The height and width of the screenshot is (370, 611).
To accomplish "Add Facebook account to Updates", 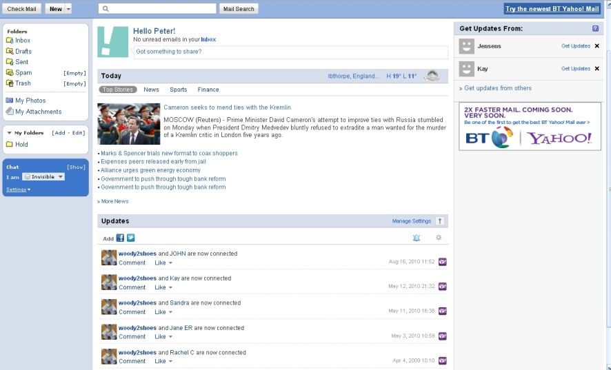I will (120, 238).
